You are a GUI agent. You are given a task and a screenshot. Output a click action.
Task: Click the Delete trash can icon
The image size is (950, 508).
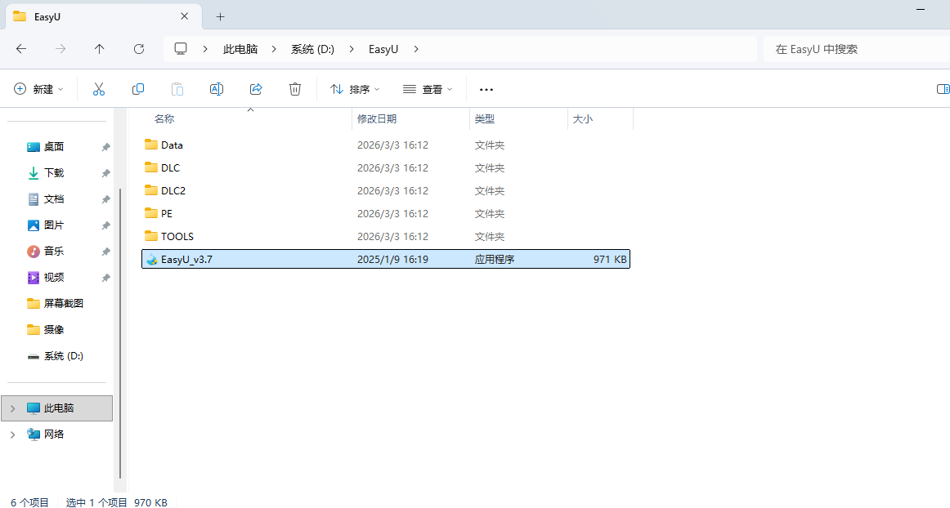[295, 89]
